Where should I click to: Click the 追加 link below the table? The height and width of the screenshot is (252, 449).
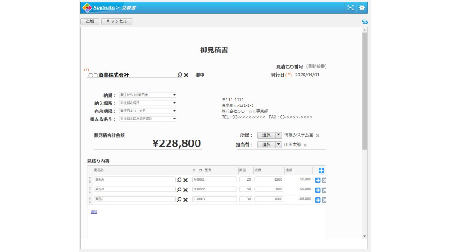point(94,212)
